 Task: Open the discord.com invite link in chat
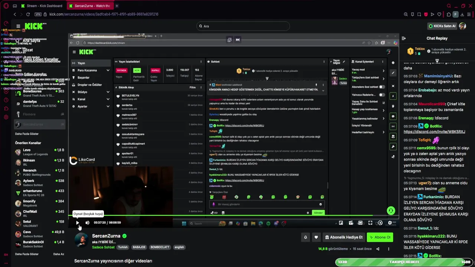point(434,132)
